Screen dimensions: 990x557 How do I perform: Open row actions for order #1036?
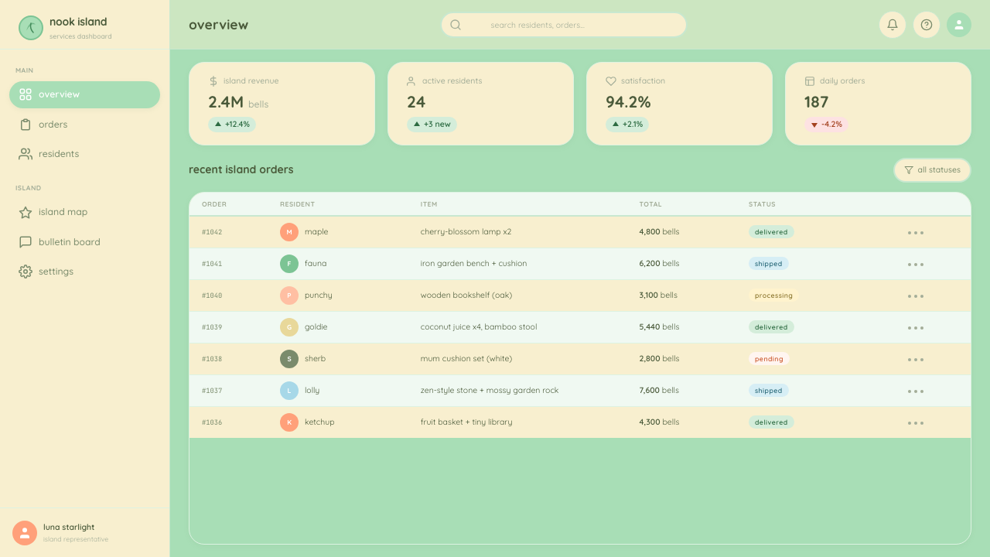(916, 422)
